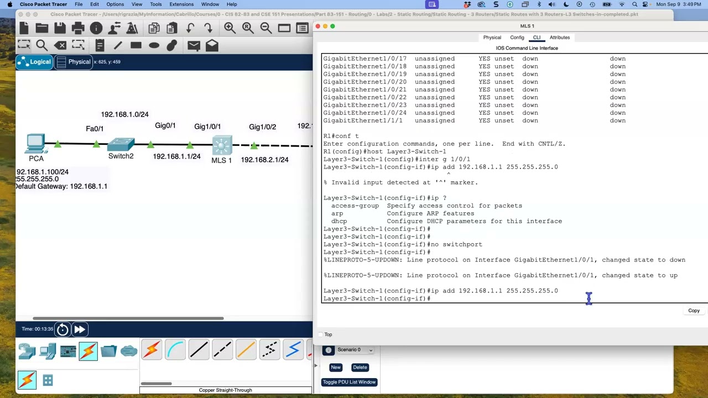
Task: Add a Complex PDU with open envelope
Action: (x=212, y=45)
